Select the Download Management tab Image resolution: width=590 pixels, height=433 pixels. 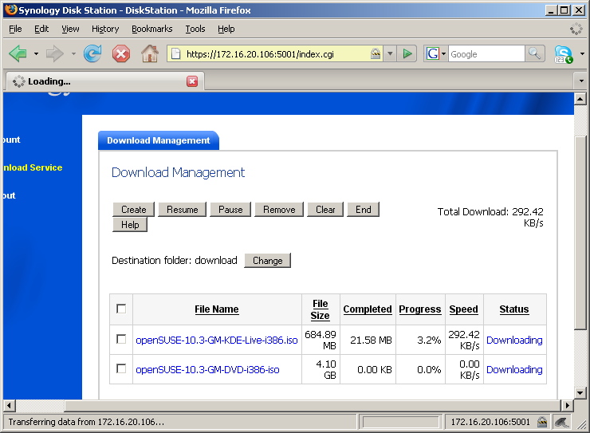(x=159, y=140)
